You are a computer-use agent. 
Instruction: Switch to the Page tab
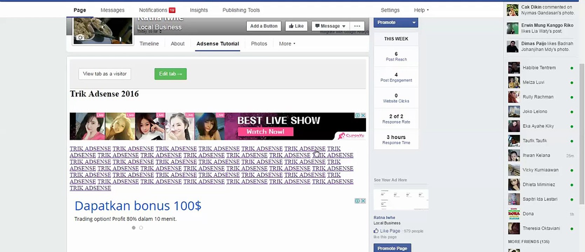(80, 10)
